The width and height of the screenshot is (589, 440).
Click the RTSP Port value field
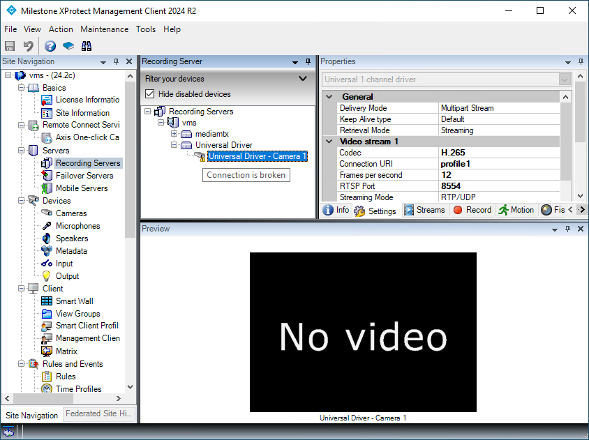pos(499,186)
